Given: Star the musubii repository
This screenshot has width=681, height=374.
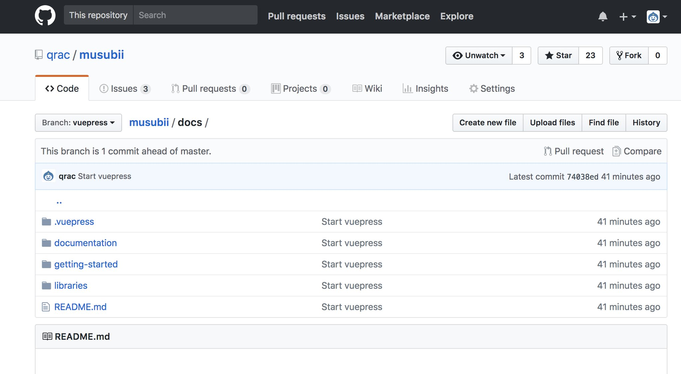Looking at the screenshot, I should click(558, 56).
